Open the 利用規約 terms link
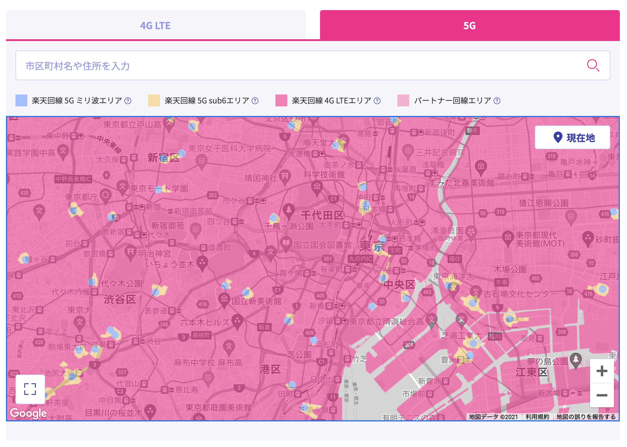Screen dimensions: 627x447 tap(537, 417)
